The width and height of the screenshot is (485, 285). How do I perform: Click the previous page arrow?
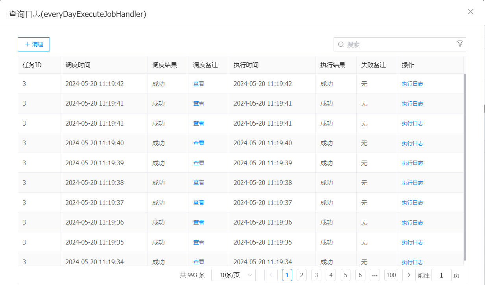click(x=271, y=275)
